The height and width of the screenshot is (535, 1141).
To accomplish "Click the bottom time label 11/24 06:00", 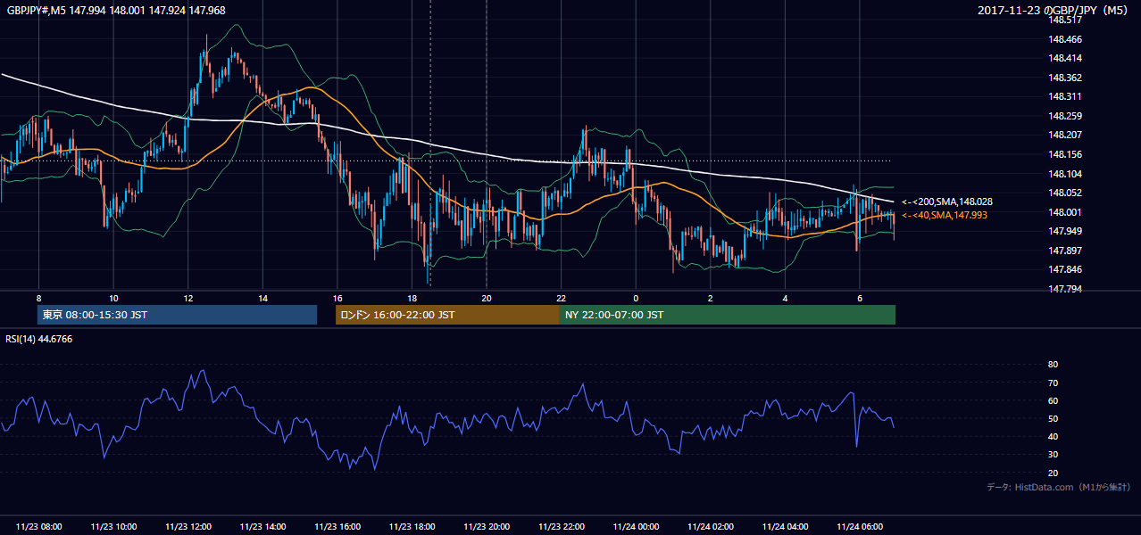I will point(860,527).
